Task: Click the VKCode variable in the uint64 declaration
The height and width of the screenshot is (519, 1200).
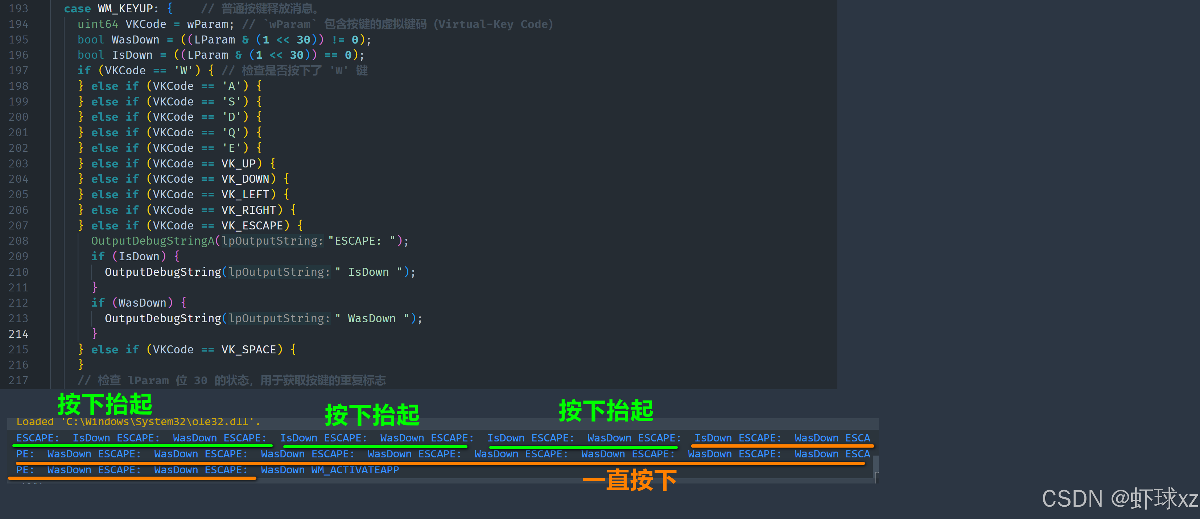Action: point(146,24)
